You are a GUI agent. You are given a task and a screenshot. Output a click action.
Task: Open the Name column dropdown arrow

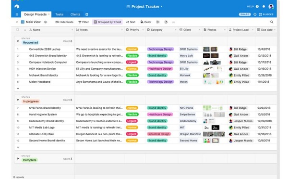[72, 30]
